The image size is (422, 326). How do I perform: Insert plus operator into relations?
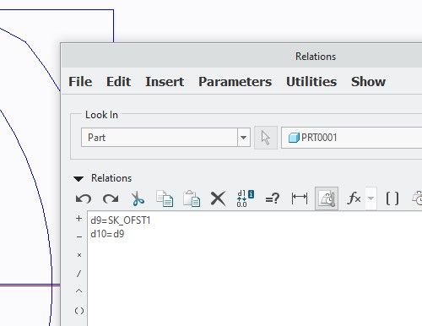click(x=79, y=219)
